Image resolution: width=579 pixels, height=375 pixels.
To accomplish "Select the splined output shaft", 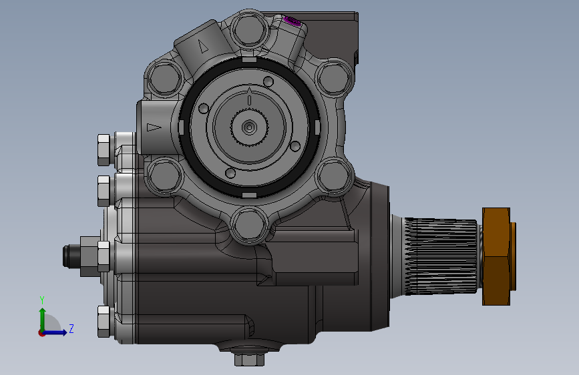I will [441, 256].
